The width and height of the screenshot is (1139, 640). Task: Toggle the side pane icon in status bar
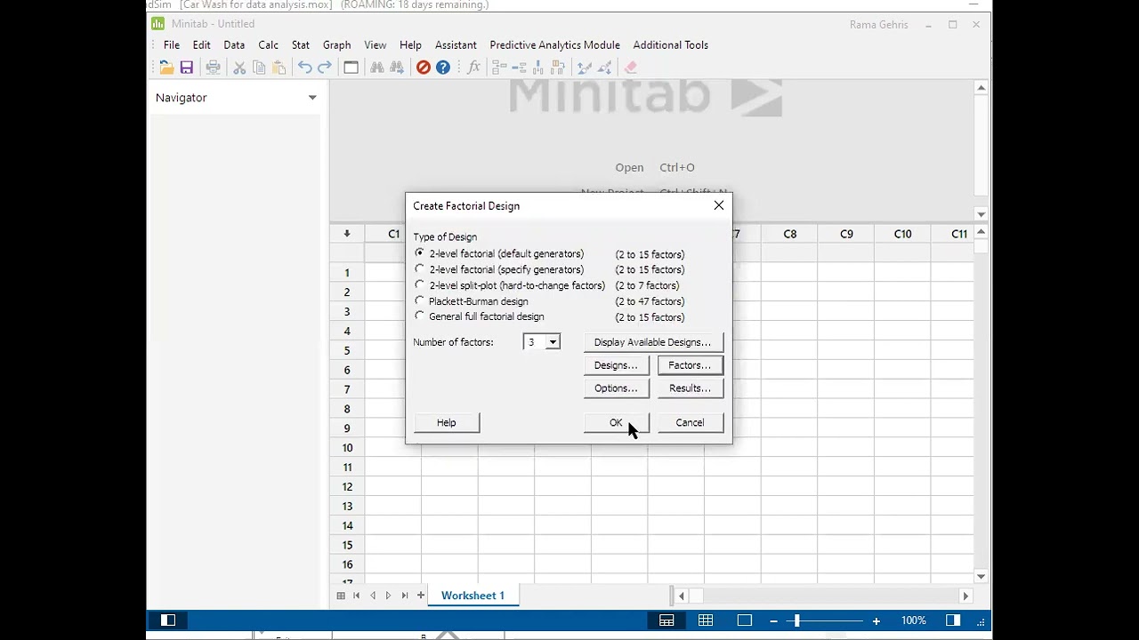[x=953, y=620]
